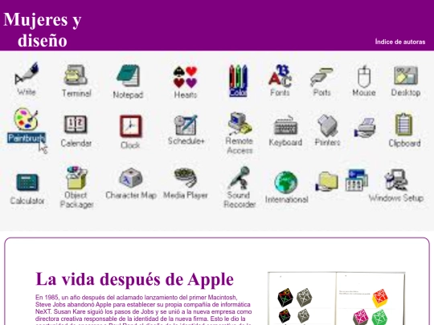Open the Sound Recorder microphone icon

pos(240,177)
